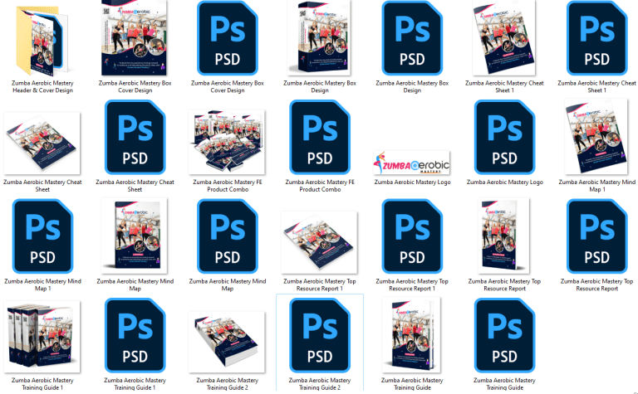The width and height of the screenshot is (638, 394).
Task: Select the Zumba Aerobic Mastery Logo PSD icon
Action: coord(504,137)
